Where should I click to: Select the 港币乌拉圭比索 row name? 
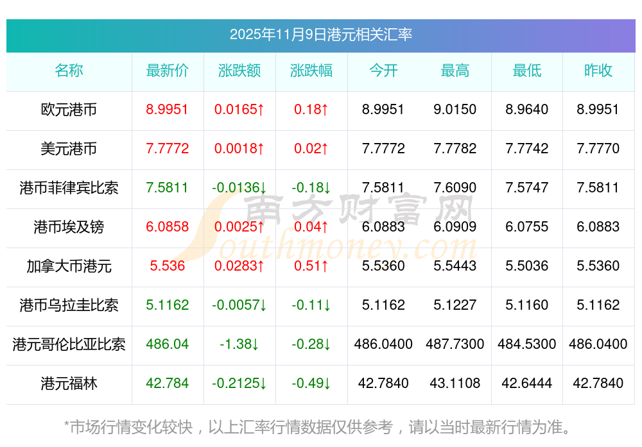(69, 305)
